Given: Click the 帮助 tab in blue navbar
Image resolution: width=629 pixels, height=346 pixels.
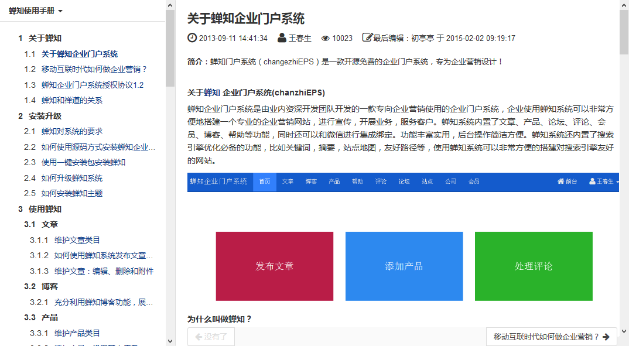Looking at the screenshot, I should [357, 181].
